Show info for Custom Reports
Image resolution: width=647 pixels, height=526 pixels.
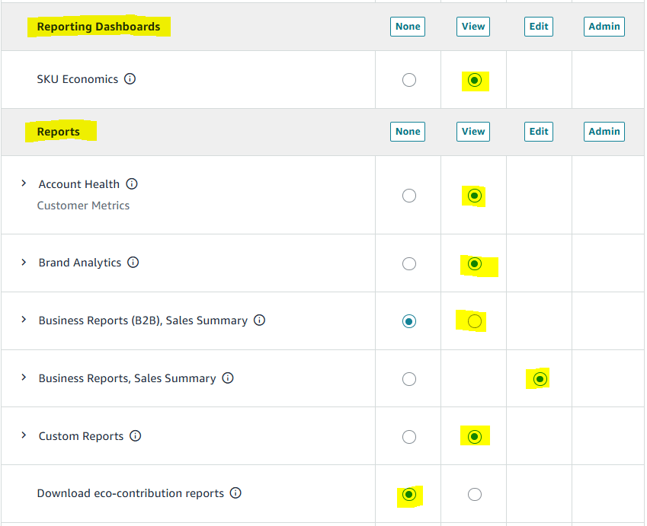(136, 436)
